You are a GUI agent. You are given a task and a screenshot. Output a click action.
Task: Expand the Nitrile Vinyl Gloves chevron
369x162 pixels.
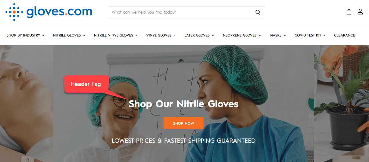[x=136, y=36]
